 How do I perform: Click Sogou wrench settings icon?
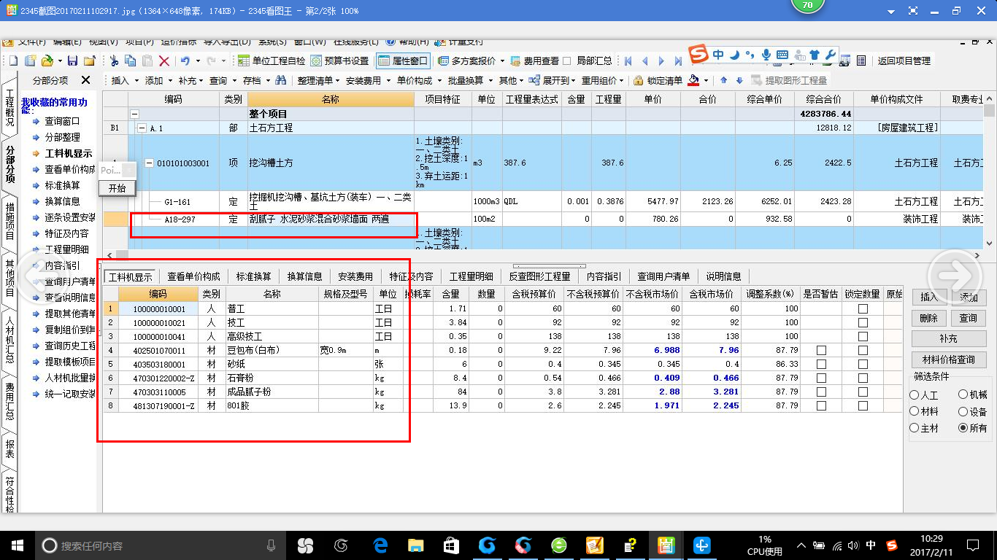830,55
